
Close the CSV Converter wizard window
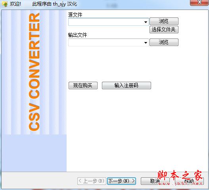pos(199,2)
